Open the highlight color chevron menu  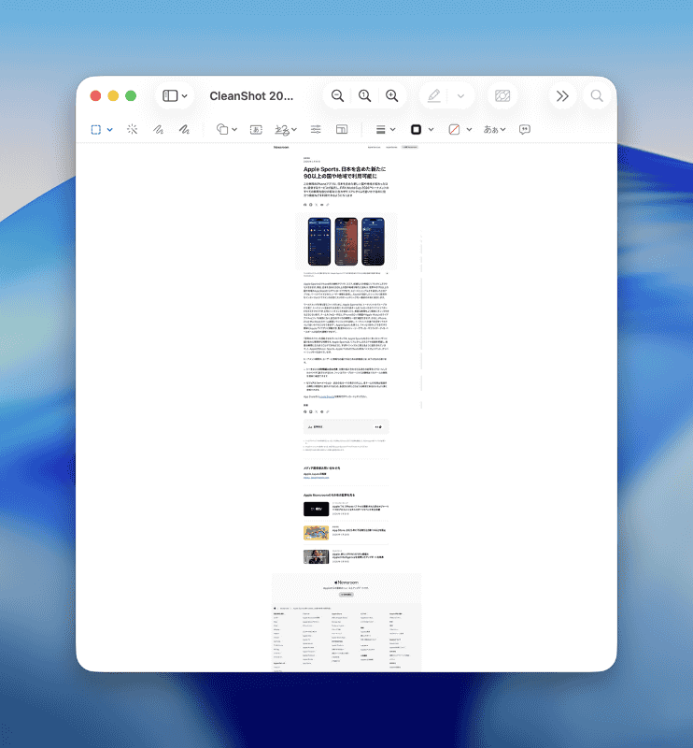point(460,96)
